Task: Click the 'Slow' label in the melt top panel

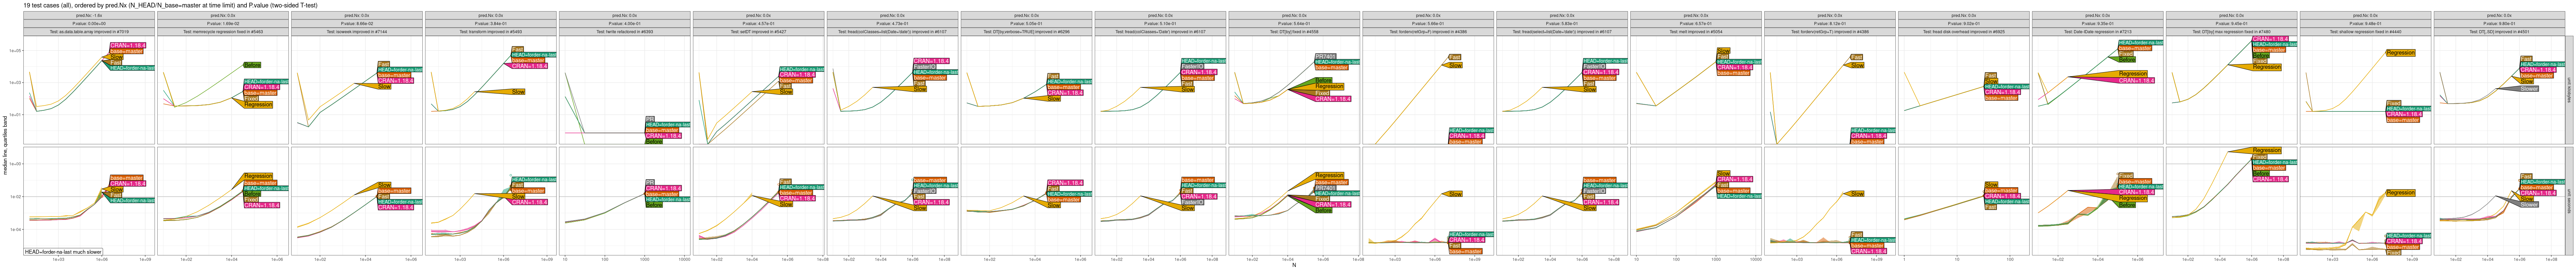Action: tap(1723, 51)
